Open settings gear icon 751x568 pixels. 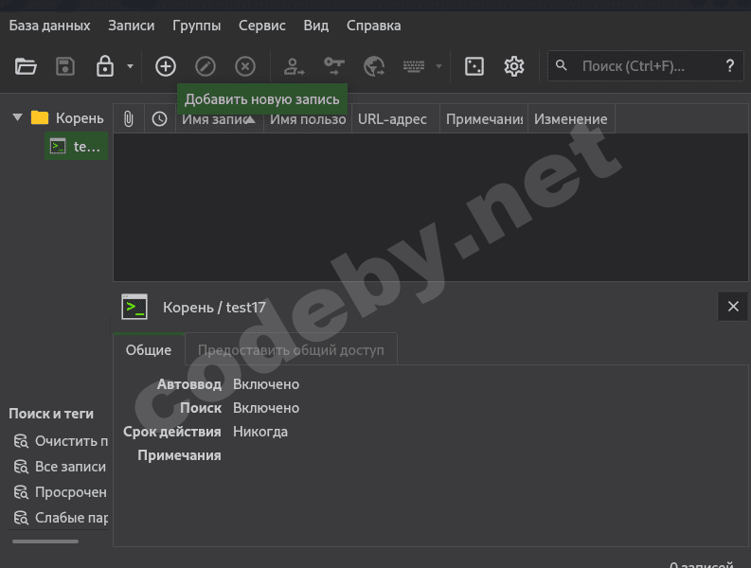tap(514, 66)
